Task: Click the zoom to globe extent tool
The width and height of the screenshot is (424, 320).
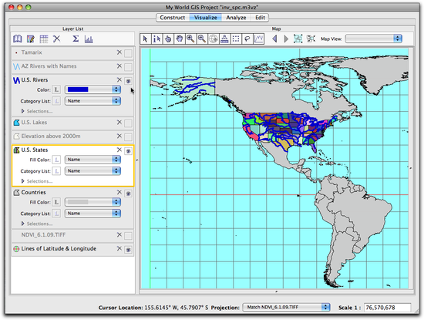Action: coord(213,39)
